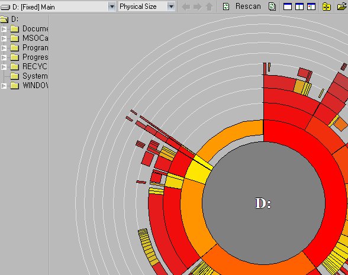This screenshot has width=348, height=275.
Task: Select the Docume folder label
Action: tap(35, 29)
